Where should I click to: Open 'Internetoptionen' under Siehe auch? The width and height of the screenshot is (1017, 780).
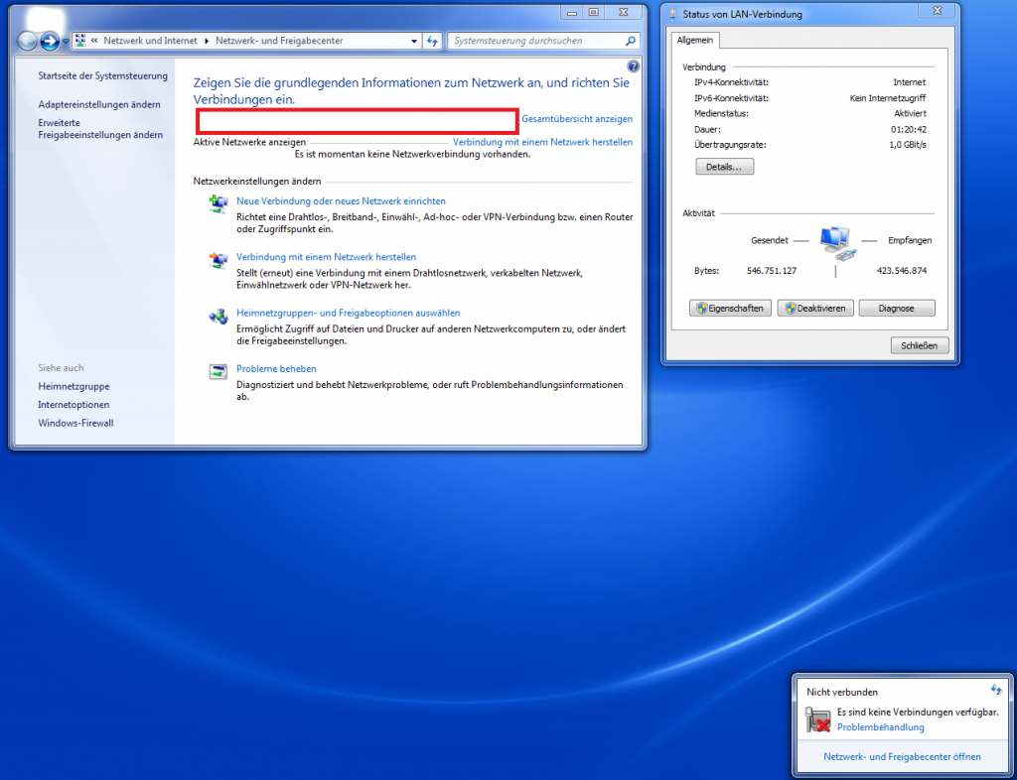point(73,404)
